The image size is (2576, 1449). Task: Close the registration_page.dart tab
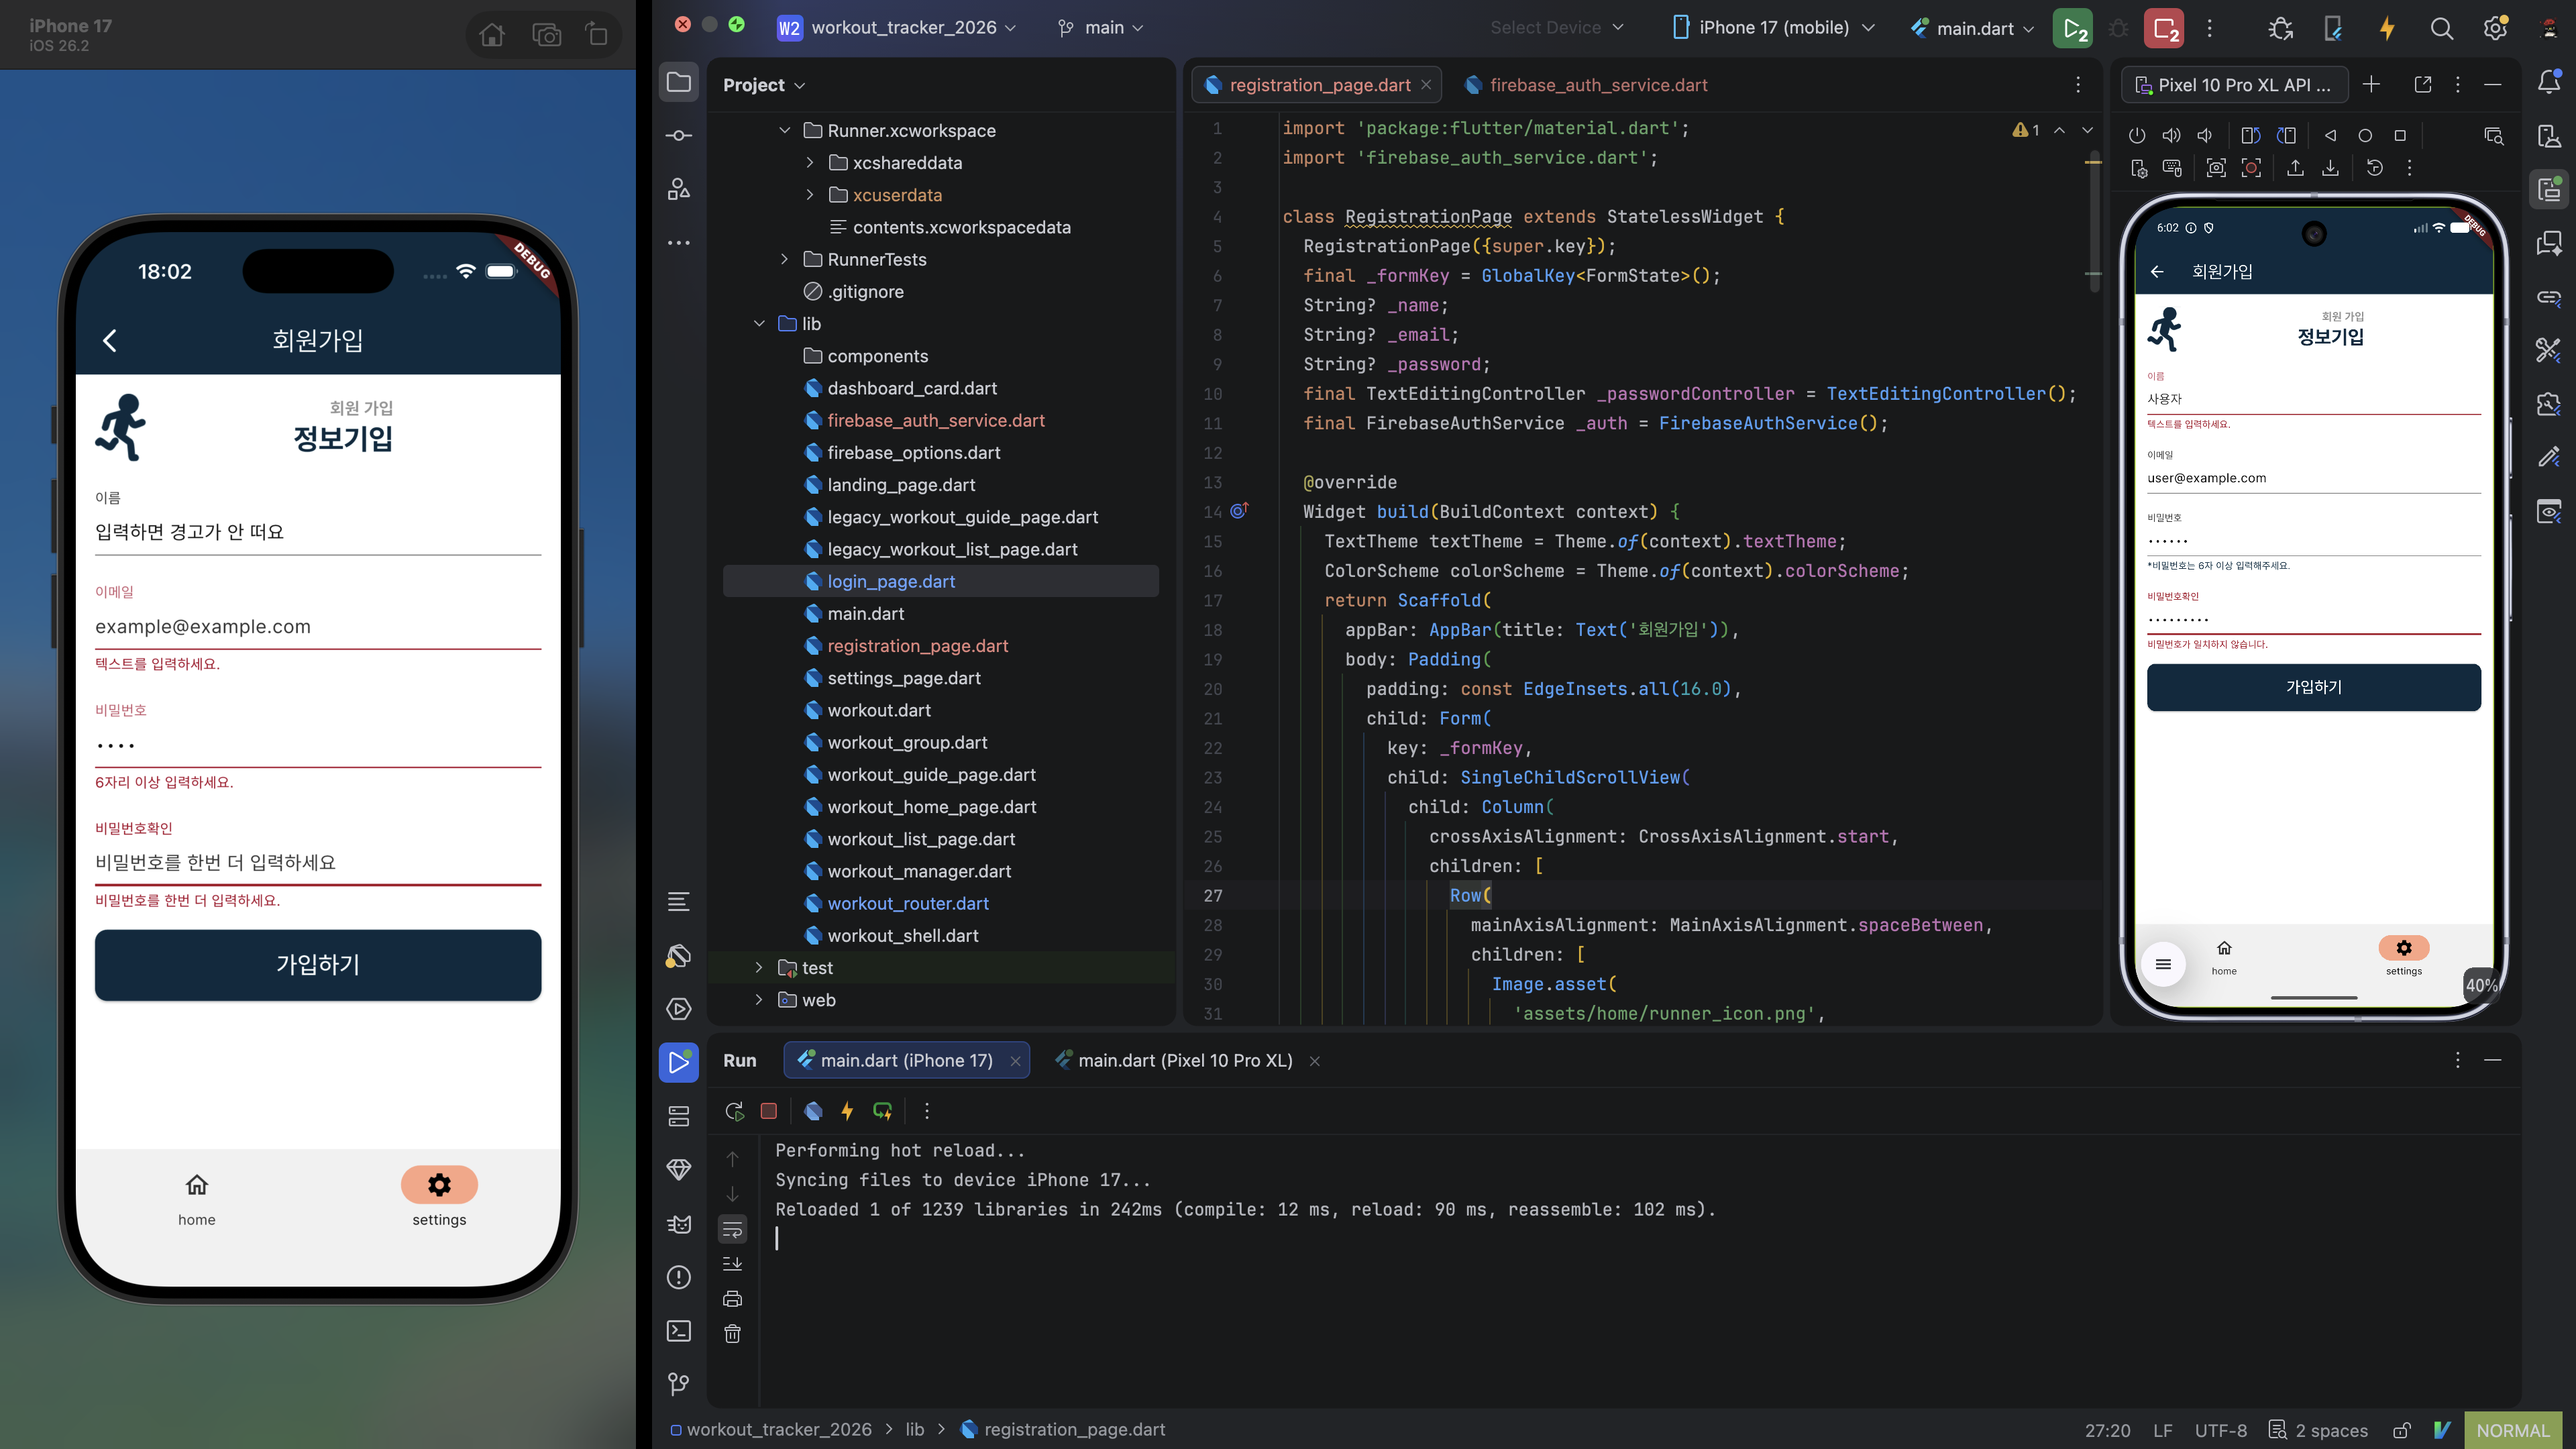(x=1426, y=85)
